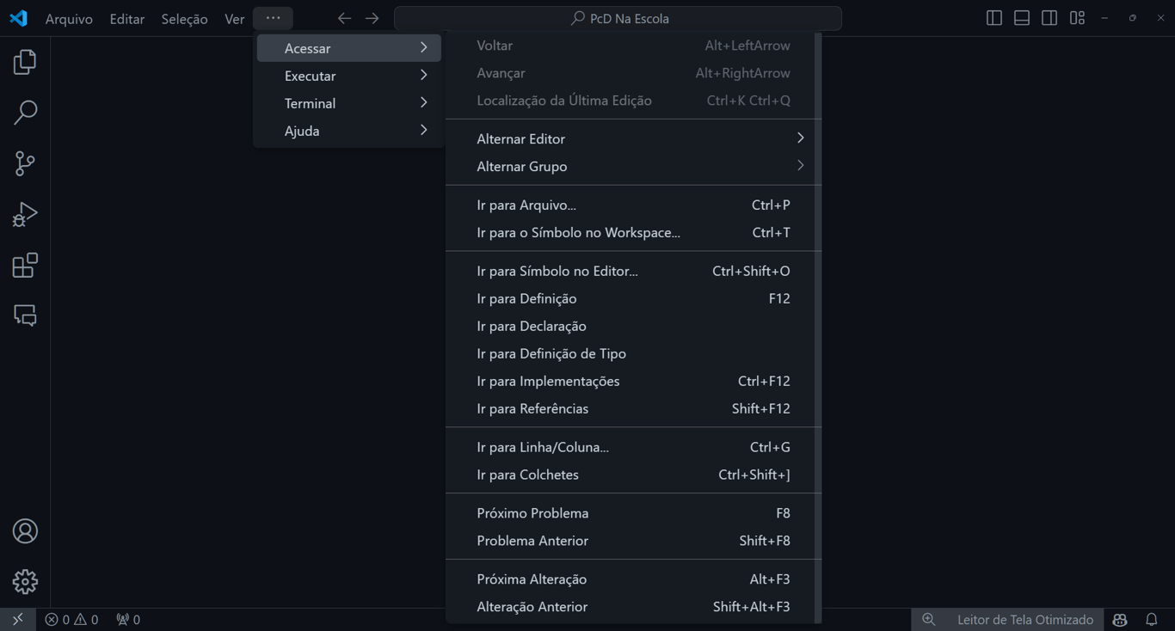Image resolution: width=1175 pixels, height=631 pixels.
Task: Click the notifications bell in the status bar
Action: (x=1152, y=620)
